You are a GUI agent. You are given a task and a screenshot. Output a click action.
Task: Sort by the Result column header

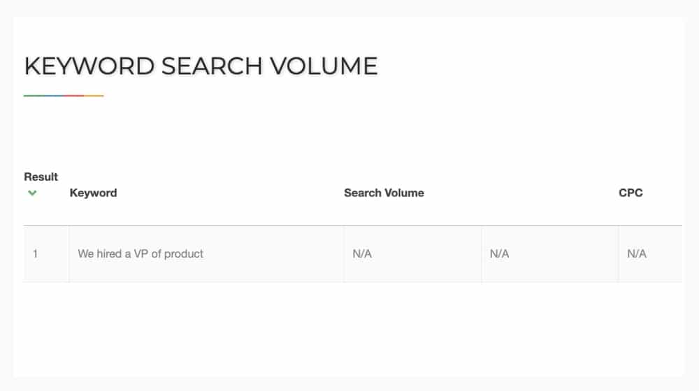click(x=41, y=177)
